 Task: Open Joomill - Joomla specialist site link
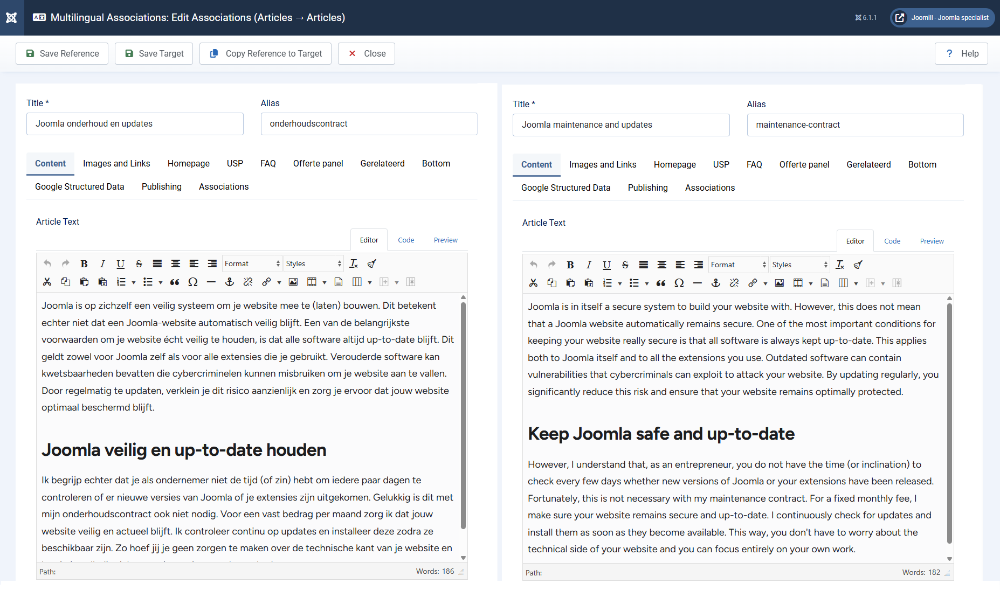[x=942, y=18]
